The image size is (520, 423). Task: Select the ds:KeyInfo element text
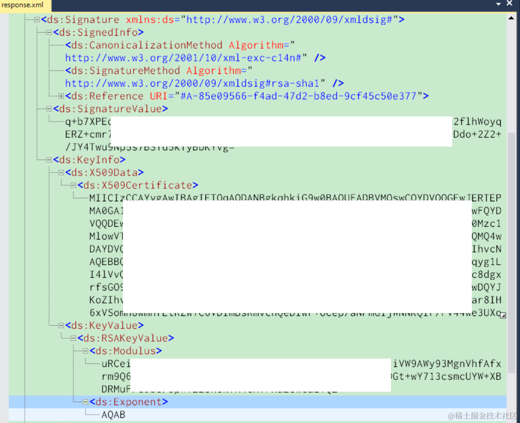click(x=89, y=160)
